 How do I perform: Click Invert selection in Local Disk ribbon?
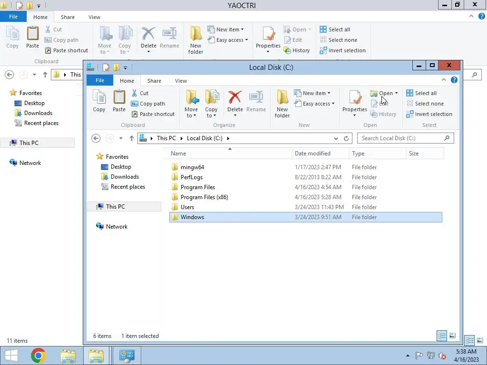(x=429, y=114)
